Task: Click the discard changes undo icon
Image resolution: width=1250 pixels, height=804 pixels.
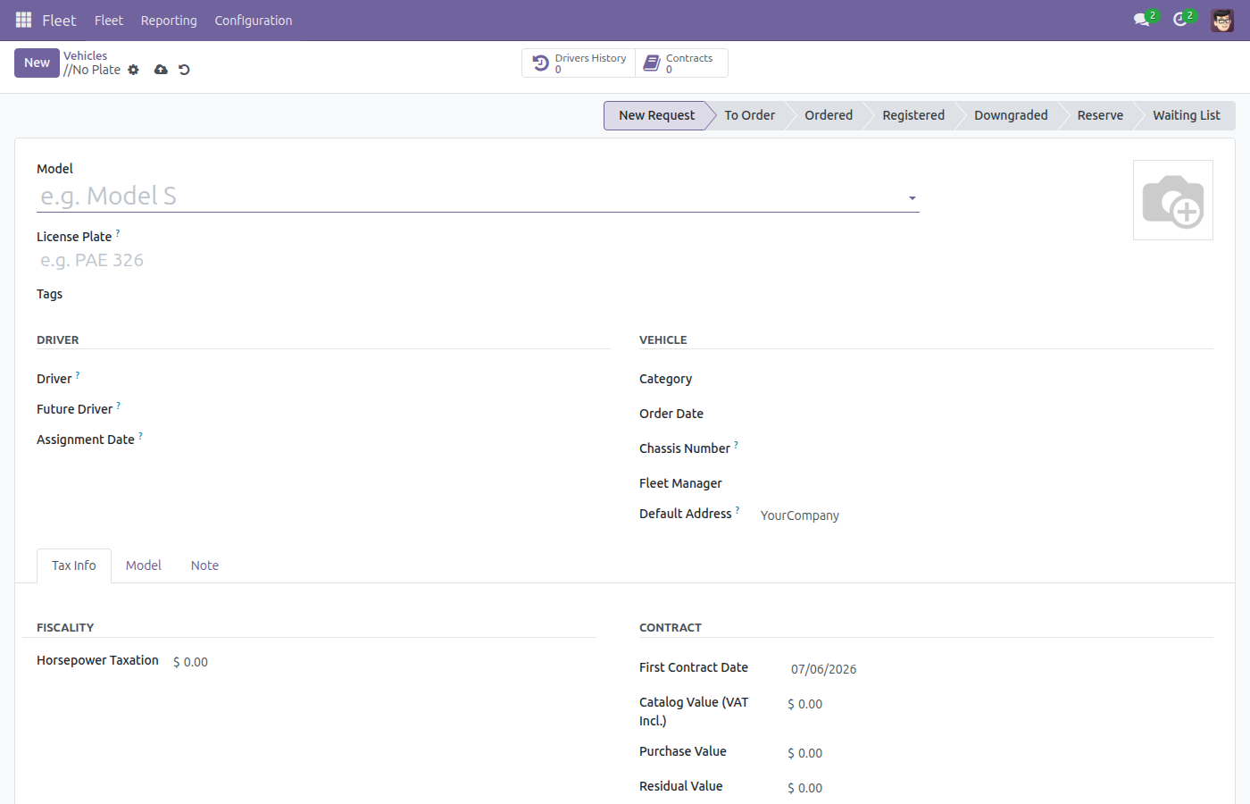Action: [x=184, y=70]
